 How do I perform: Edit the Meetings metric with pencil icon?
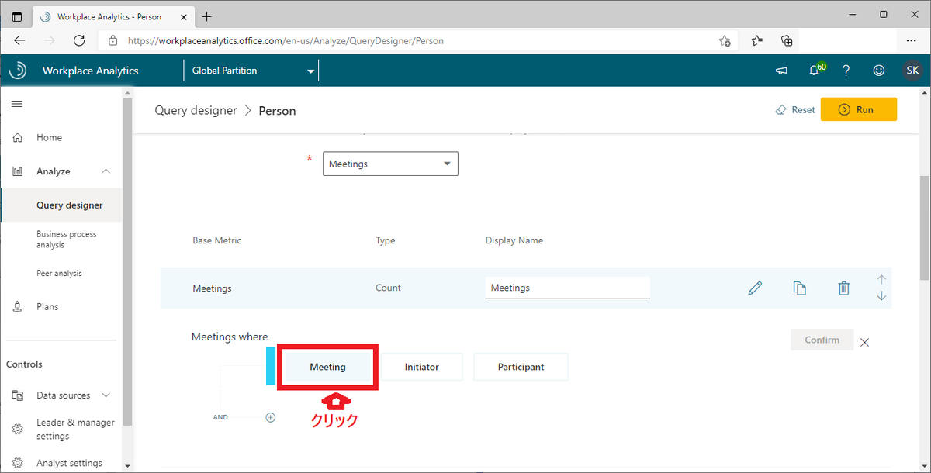pyautogui.click(x=755, y=288)
